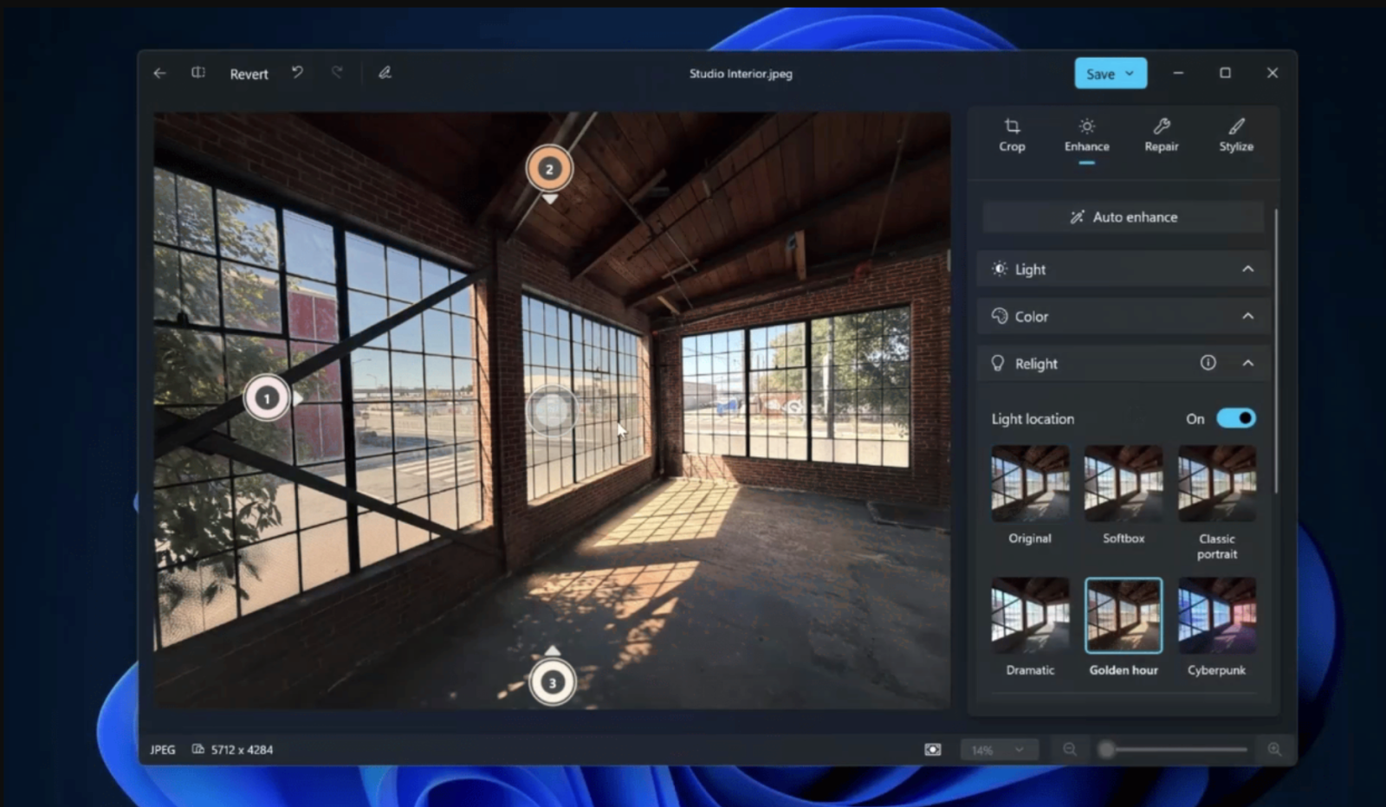Click the zoom slider handle
This screenshot has height=807, width=1386.
[1106, 750]
